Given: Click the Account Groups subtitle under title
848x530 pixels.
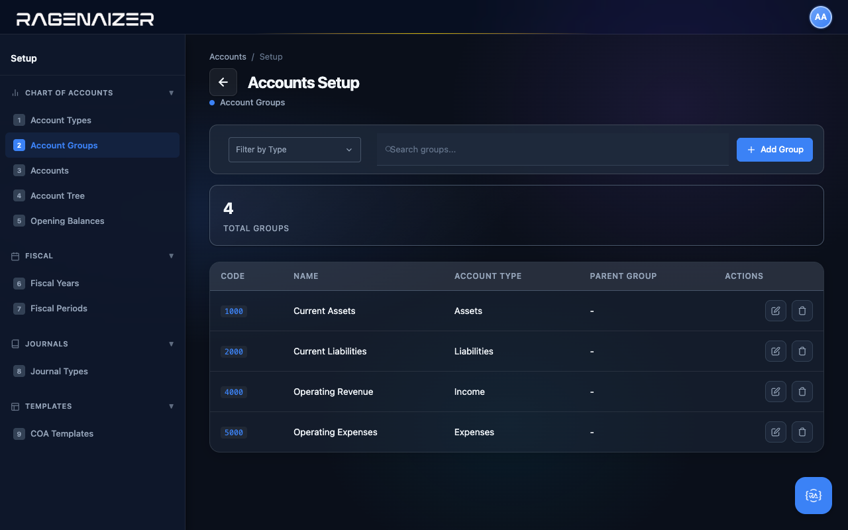Looking at the screenshot, I should tap(252, 103).
